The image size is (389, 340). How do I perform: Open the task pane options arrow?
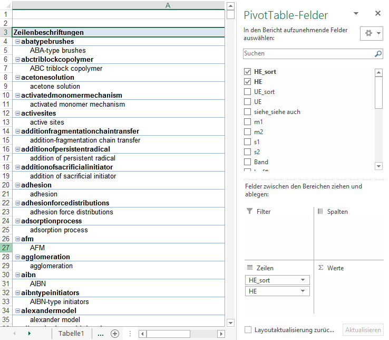pos(356,14)
